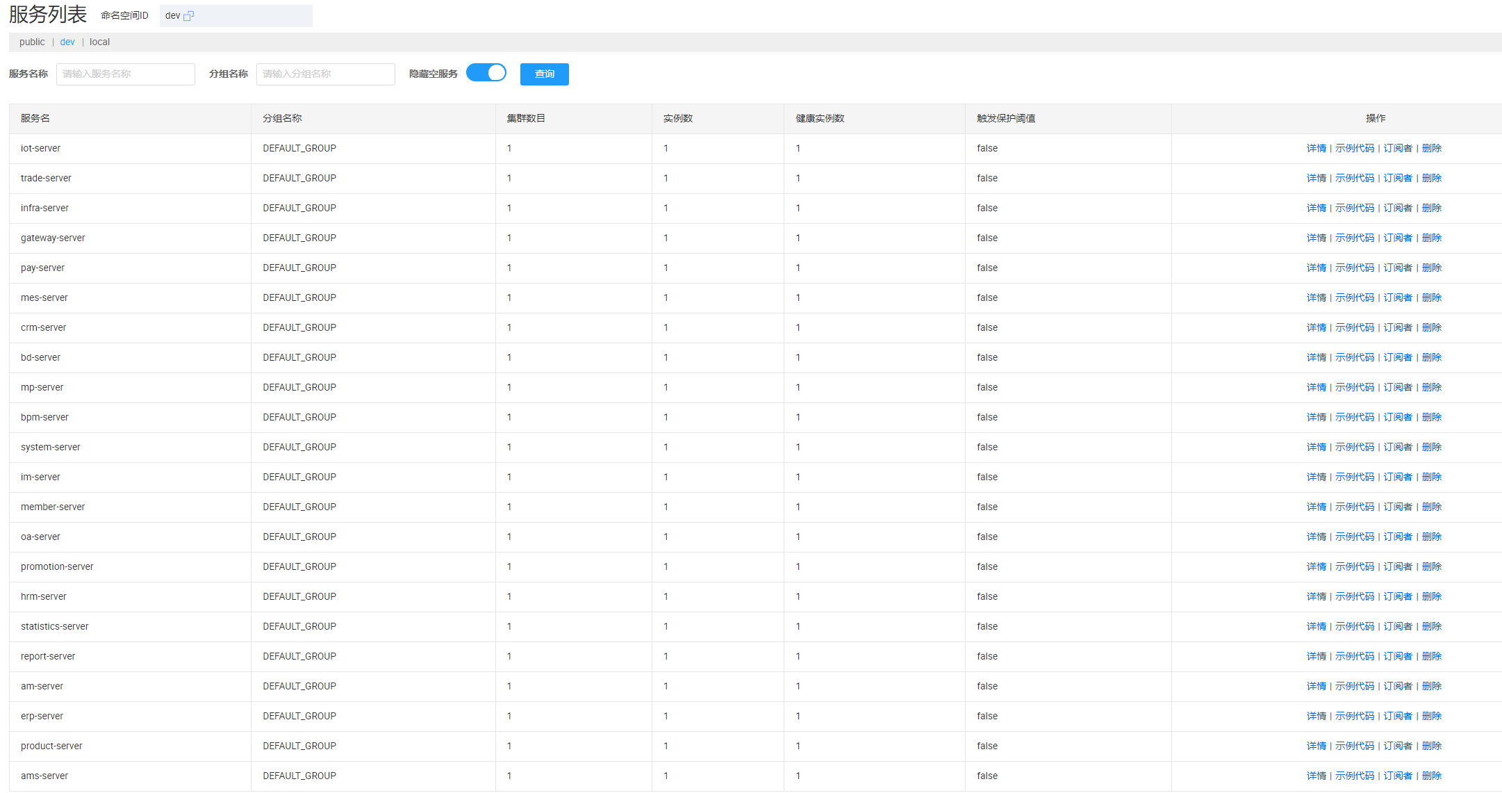Open 示例代码 for mes-server
The image size is (1502, 793).
pos(1355,298)
